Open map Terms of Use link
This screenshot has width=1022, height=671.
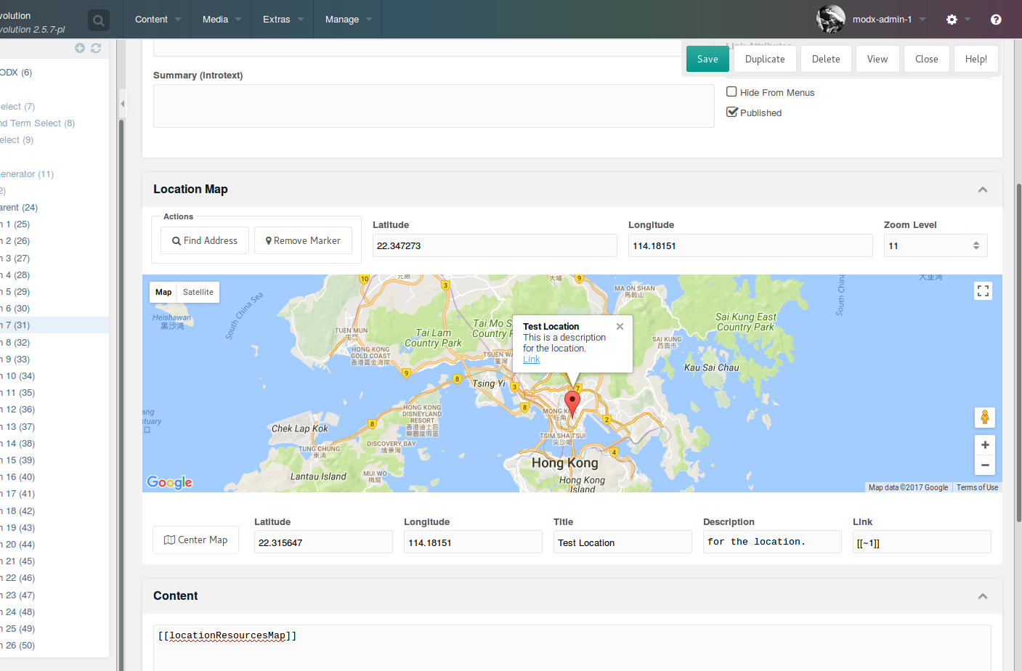tap(977, 487)
